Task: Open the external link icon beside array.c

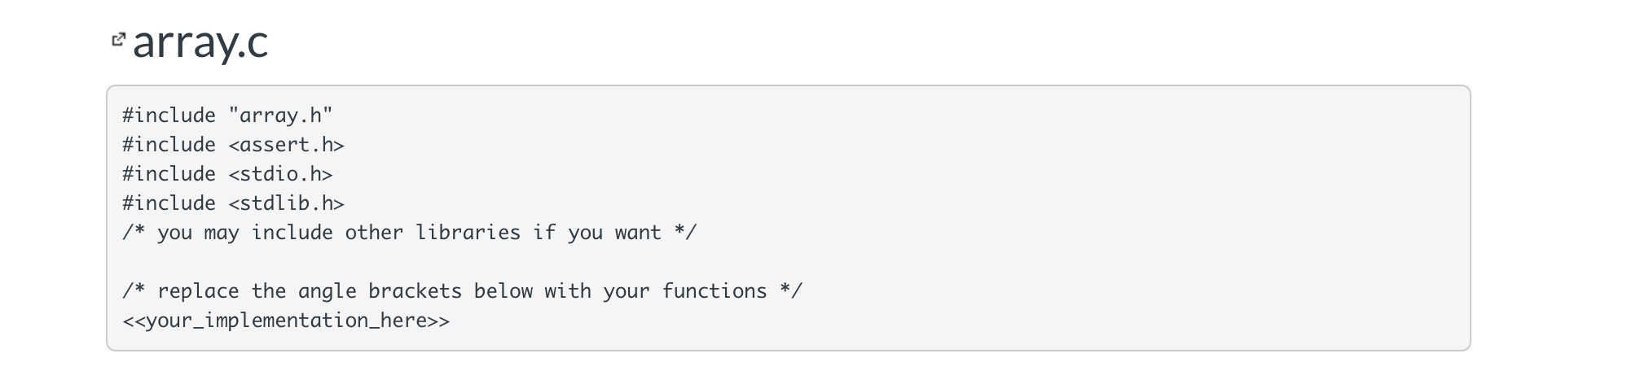Action: pos(119,39)
